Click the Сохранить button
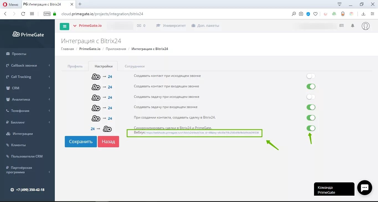 click(x=81, y=141)
